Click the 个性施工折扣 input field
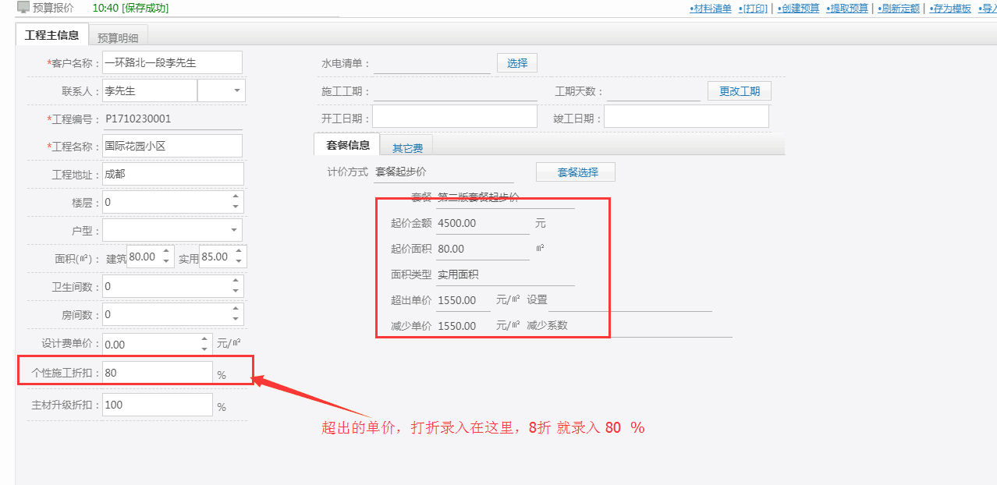 coord(157,373)
